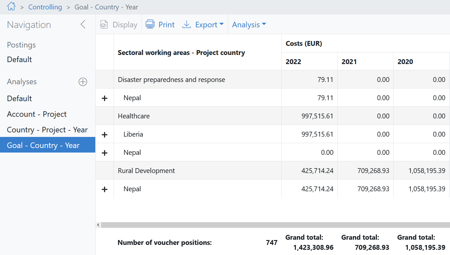Image resolution: width=450 pixels, height=255 pixels.
Task: Open the Controlling breadcrumb link
Action: click(x=45, y=7)
